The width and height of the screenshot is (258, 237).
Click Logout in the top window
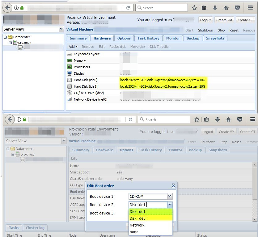pyautogui.click(x=205, y=20)
